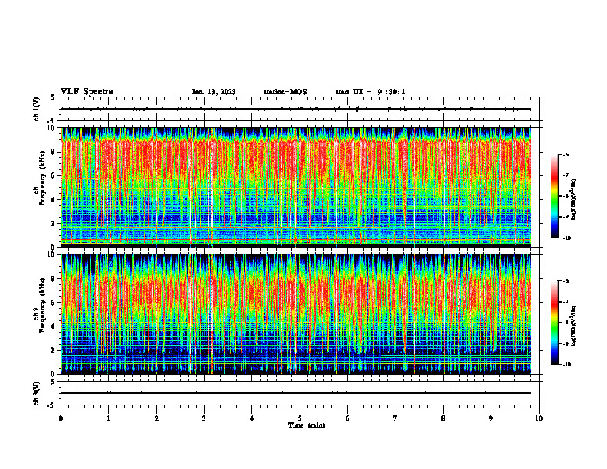The width and height of the screenshot is (607, 469).
Task: Click the '-6' value on ch.2 colorbar
Action: [x=566, y=281]
